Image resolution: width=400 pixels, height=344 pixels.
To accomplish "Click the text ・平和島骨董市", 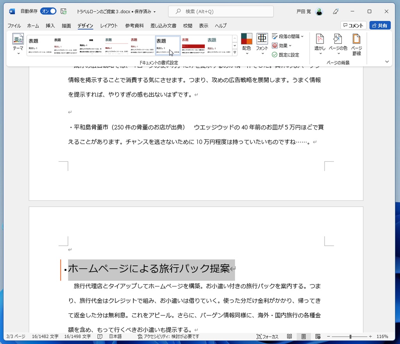I will (x=88, y=127).
